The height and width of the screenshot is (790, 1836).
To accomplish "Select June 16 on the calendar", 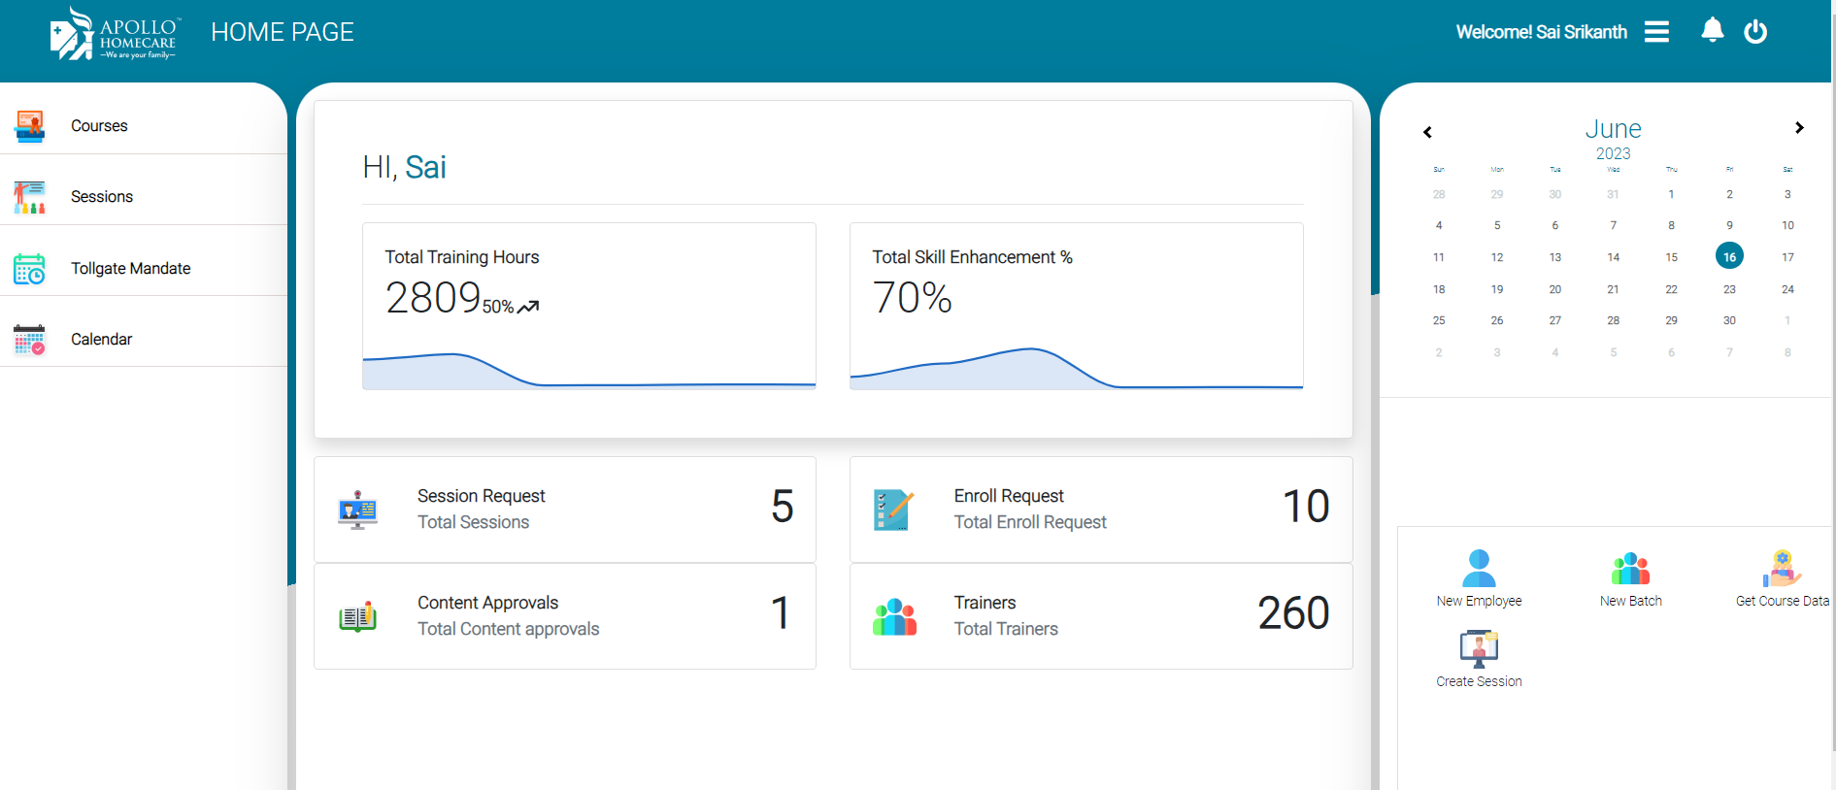I will pos(1729,257).
